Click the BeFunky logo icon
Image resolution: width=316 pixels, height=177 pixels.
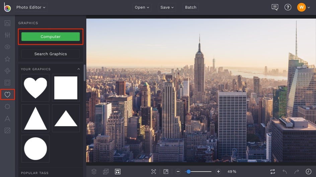coord(7,7)
